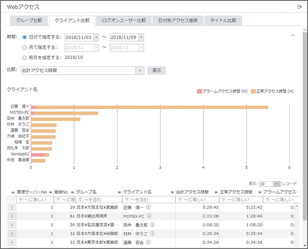308x249 pixels.
Task: Open end month 2018/11 dropdown
Action: pos(141,48)
